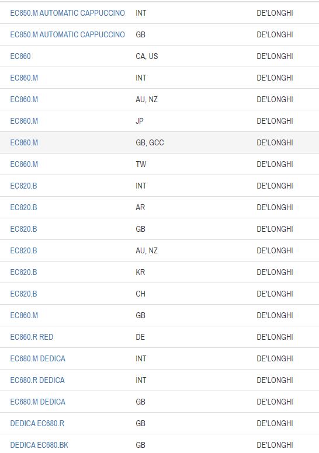Open the EC860.M TW model link
The width and height of the screenshot is (319, 453).
pyautogui.click(x=24, y=164)
